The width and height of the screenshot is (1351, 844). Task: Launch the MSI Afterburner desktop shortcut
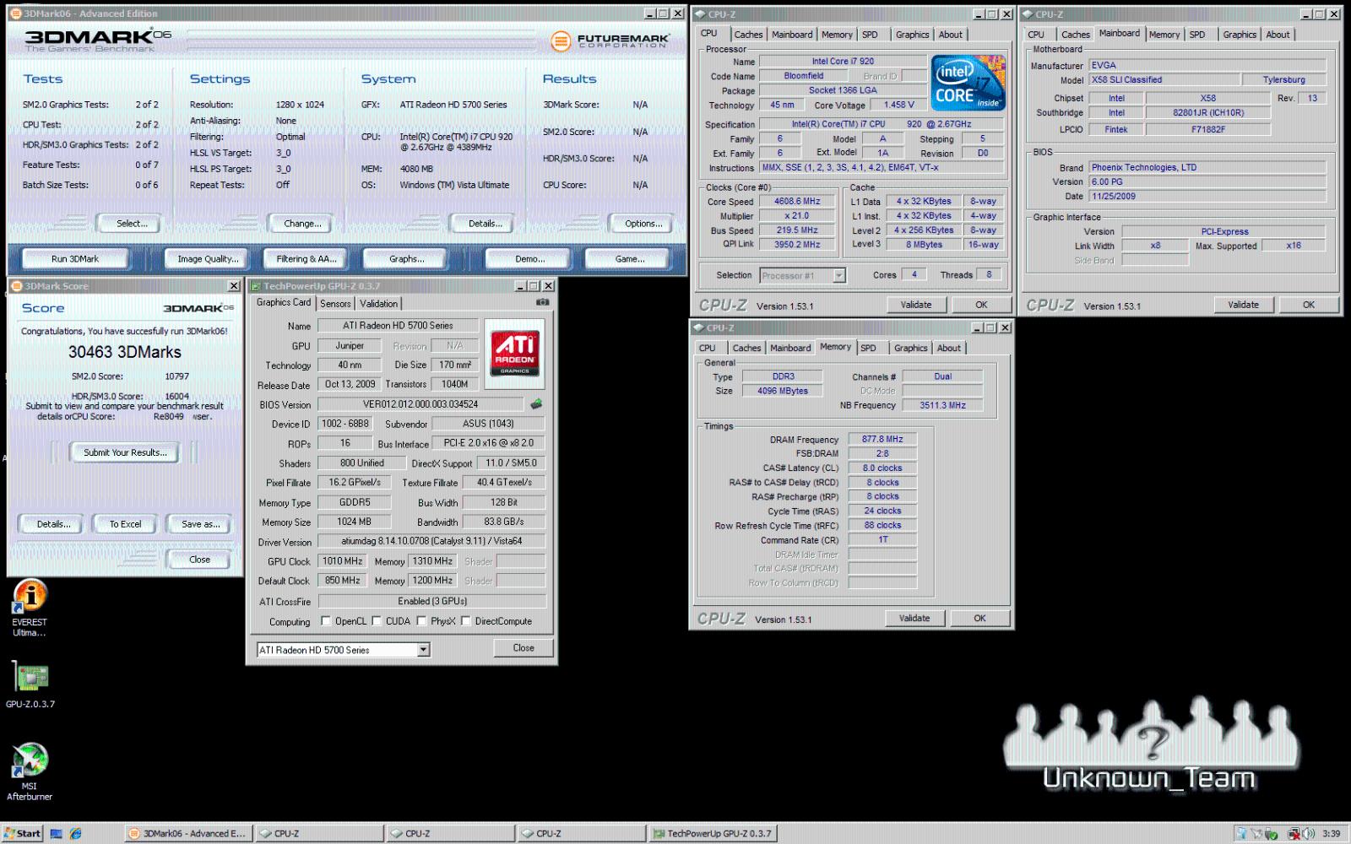(30, 771)
